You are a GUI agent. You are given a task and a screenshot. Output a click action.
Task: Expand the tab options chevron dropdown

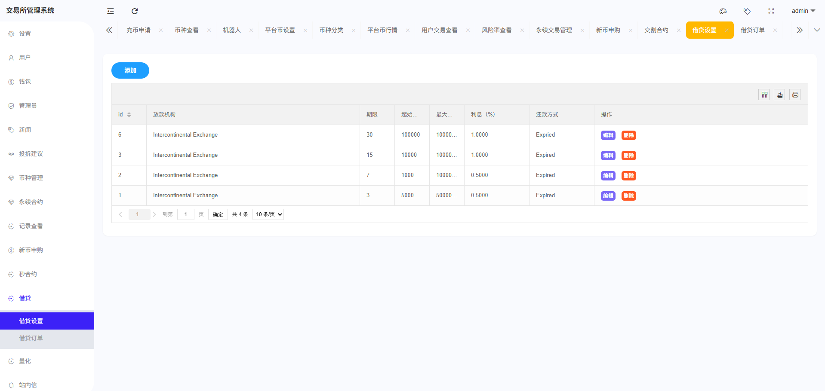click(x=817, y=30)
